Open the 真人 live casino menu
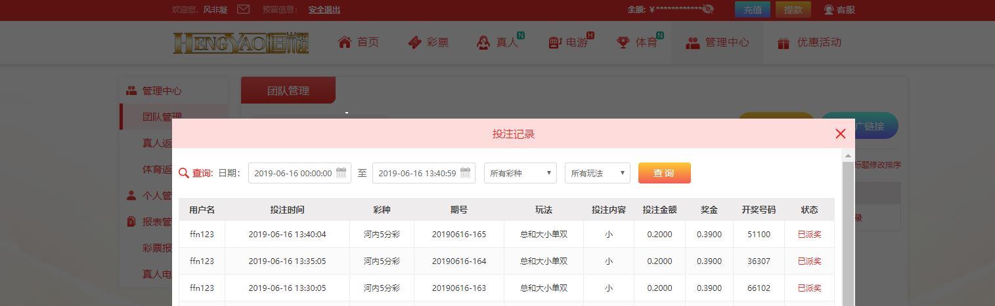Screen dimensions: 995x306 pos(507,42)
